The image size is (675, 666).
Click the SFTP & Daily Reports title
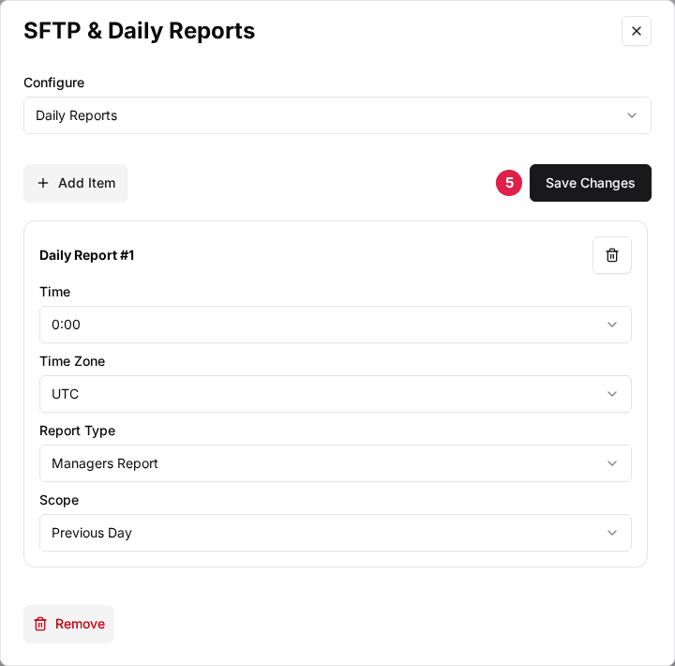(x=139, y=31)
